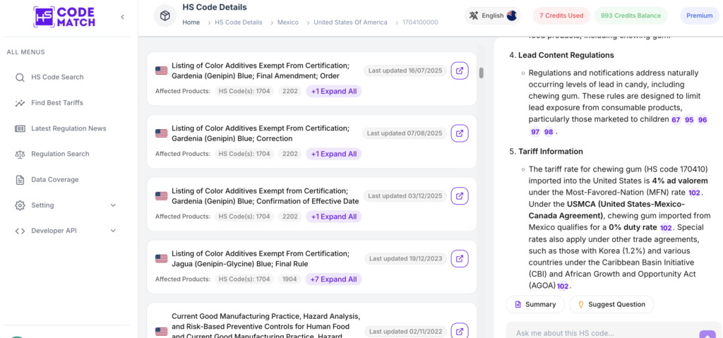Click the Mexico breadcrumb
Screen dimensions: 723x338
pyautogui.click(x=288, y=22)
